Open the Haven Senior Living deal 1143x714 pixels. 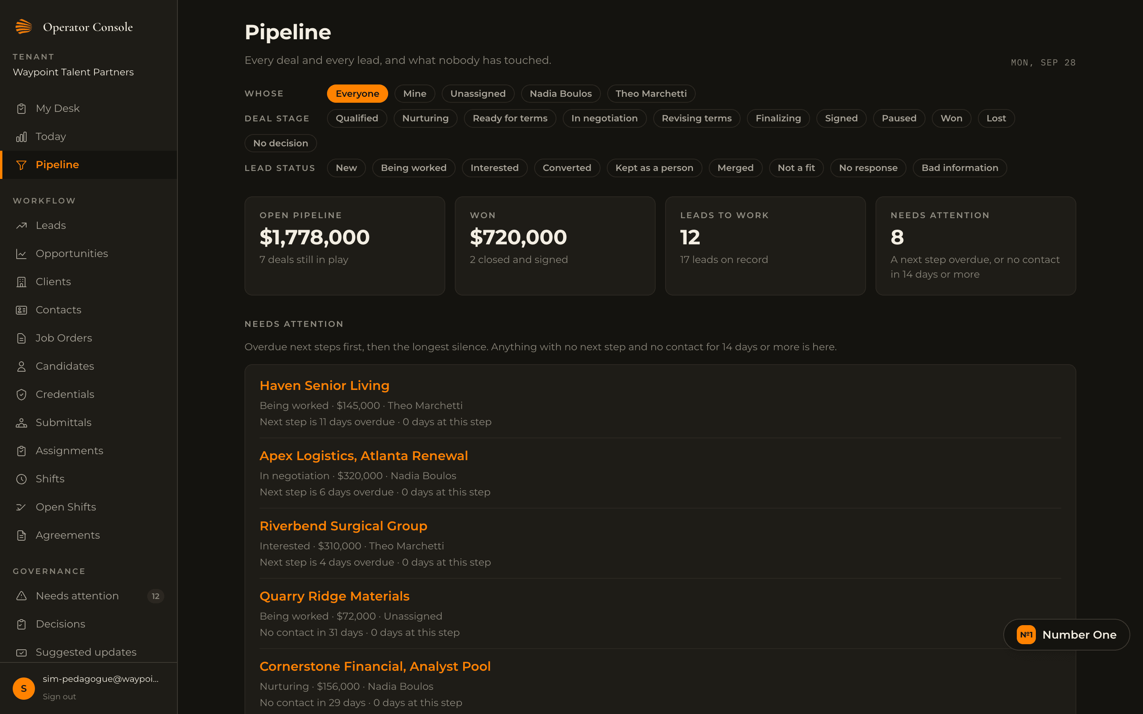click(x=325, y=385)
